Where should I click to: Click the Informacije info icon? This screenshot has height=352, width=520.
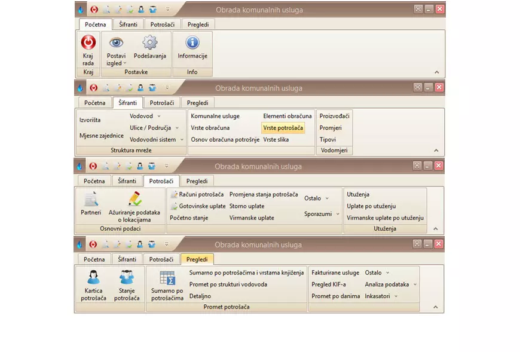point(192,43)
